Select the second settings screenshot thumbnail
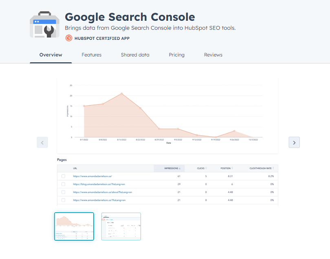The image size is (330, 259). [x=121, y=226]
